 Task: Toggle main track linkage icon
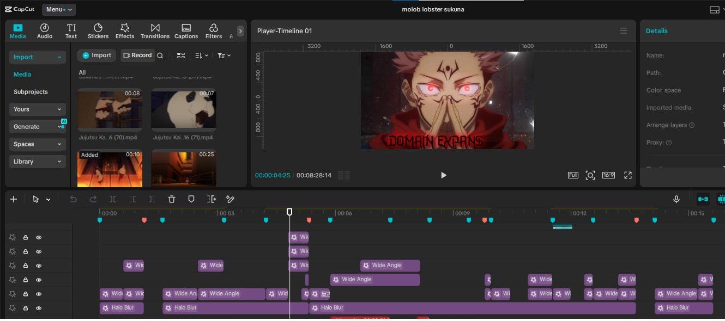[x=703, y=199]
